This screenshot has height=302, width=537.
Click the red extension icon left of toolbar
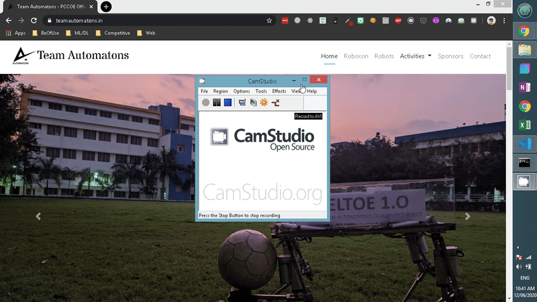285,21
